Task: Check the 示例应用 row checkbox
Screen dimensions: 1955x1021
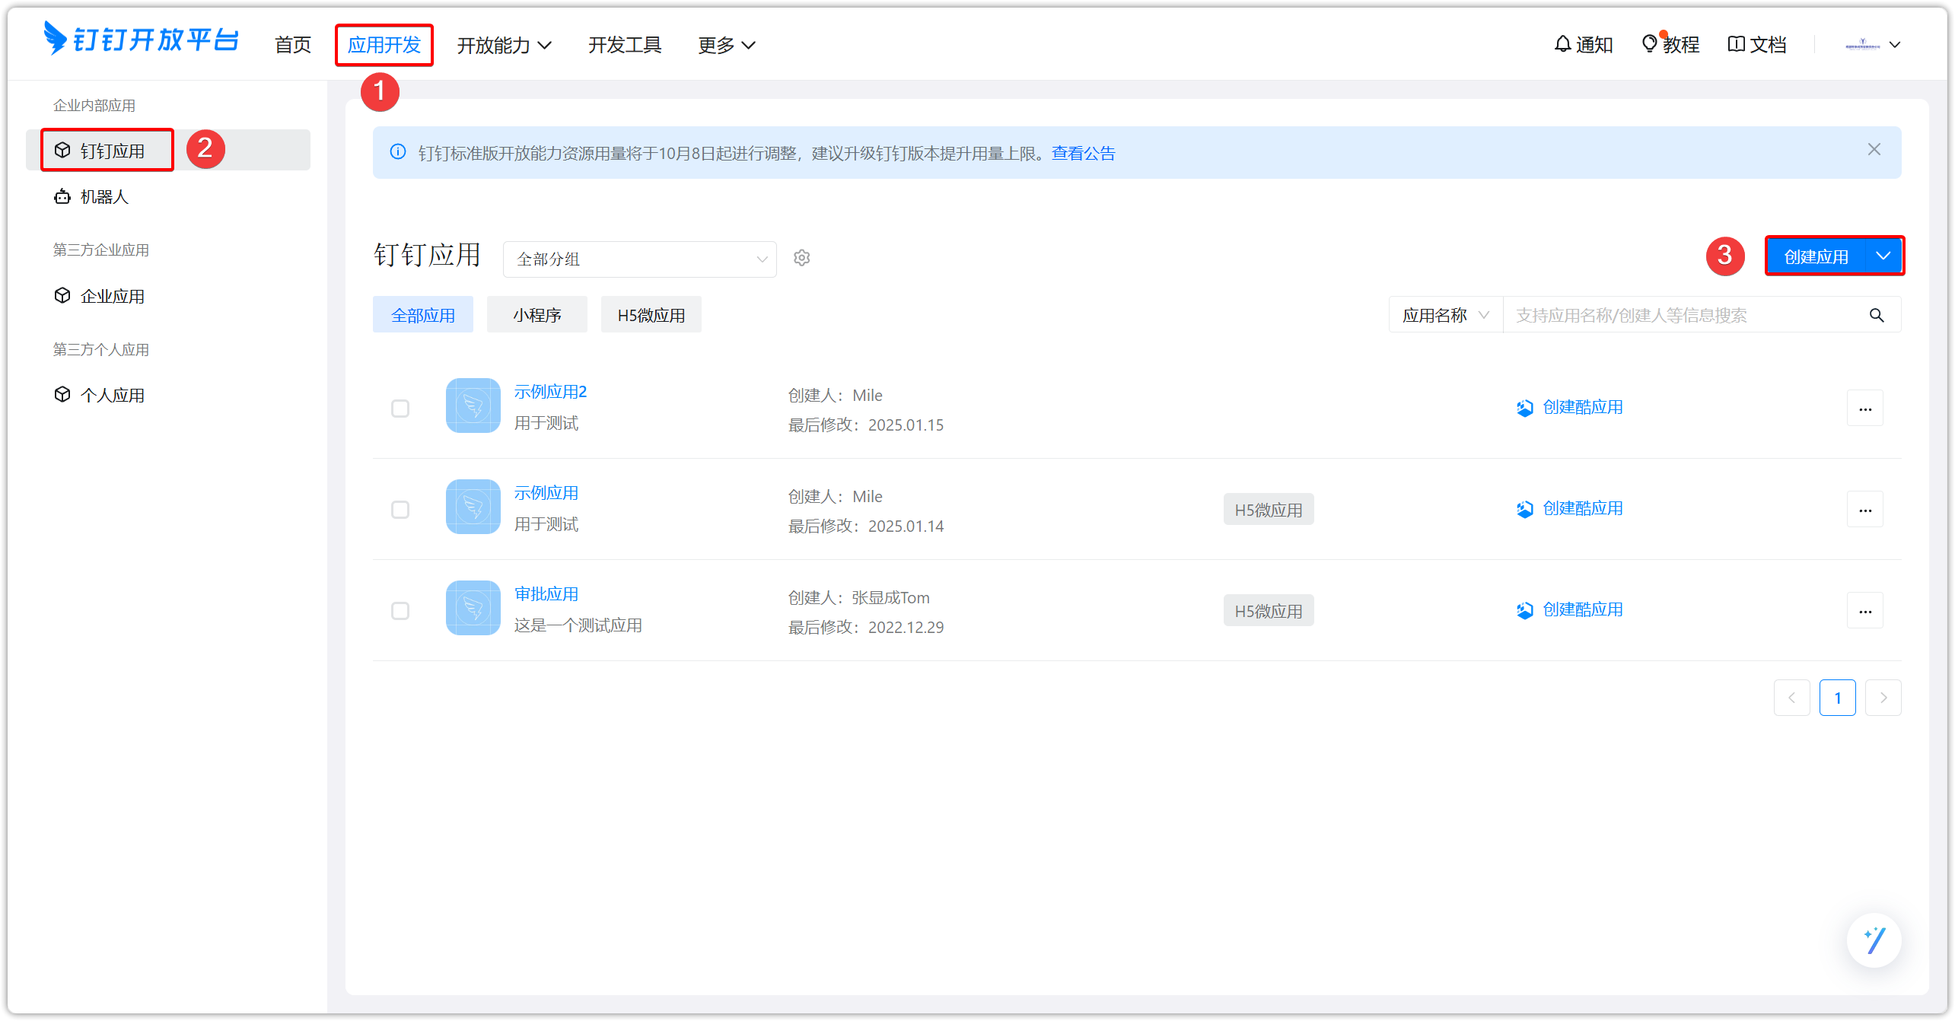Action: (x=400, y=510)
